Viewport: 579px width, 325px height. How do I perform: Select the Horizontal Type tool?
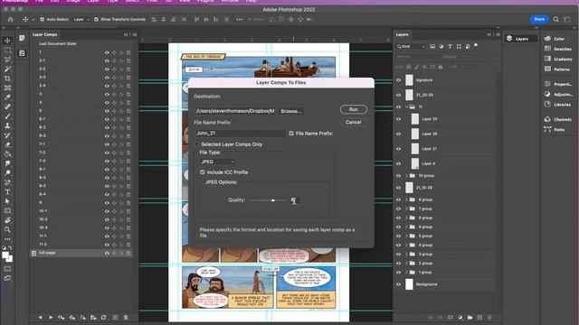click(7, 192)
